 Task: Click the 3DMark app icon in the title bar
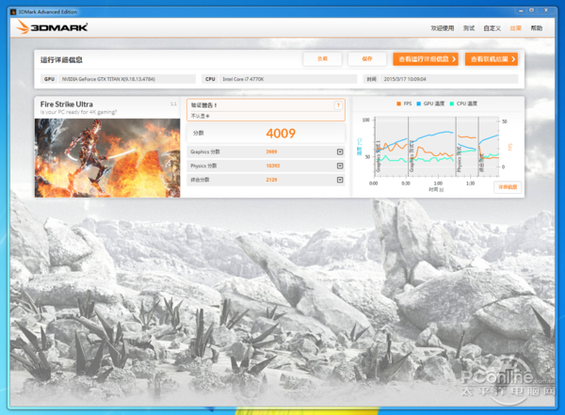[13, 12]
